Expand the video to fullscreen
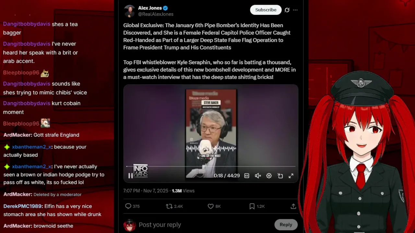The image size is (415, 233). (291, 176)
